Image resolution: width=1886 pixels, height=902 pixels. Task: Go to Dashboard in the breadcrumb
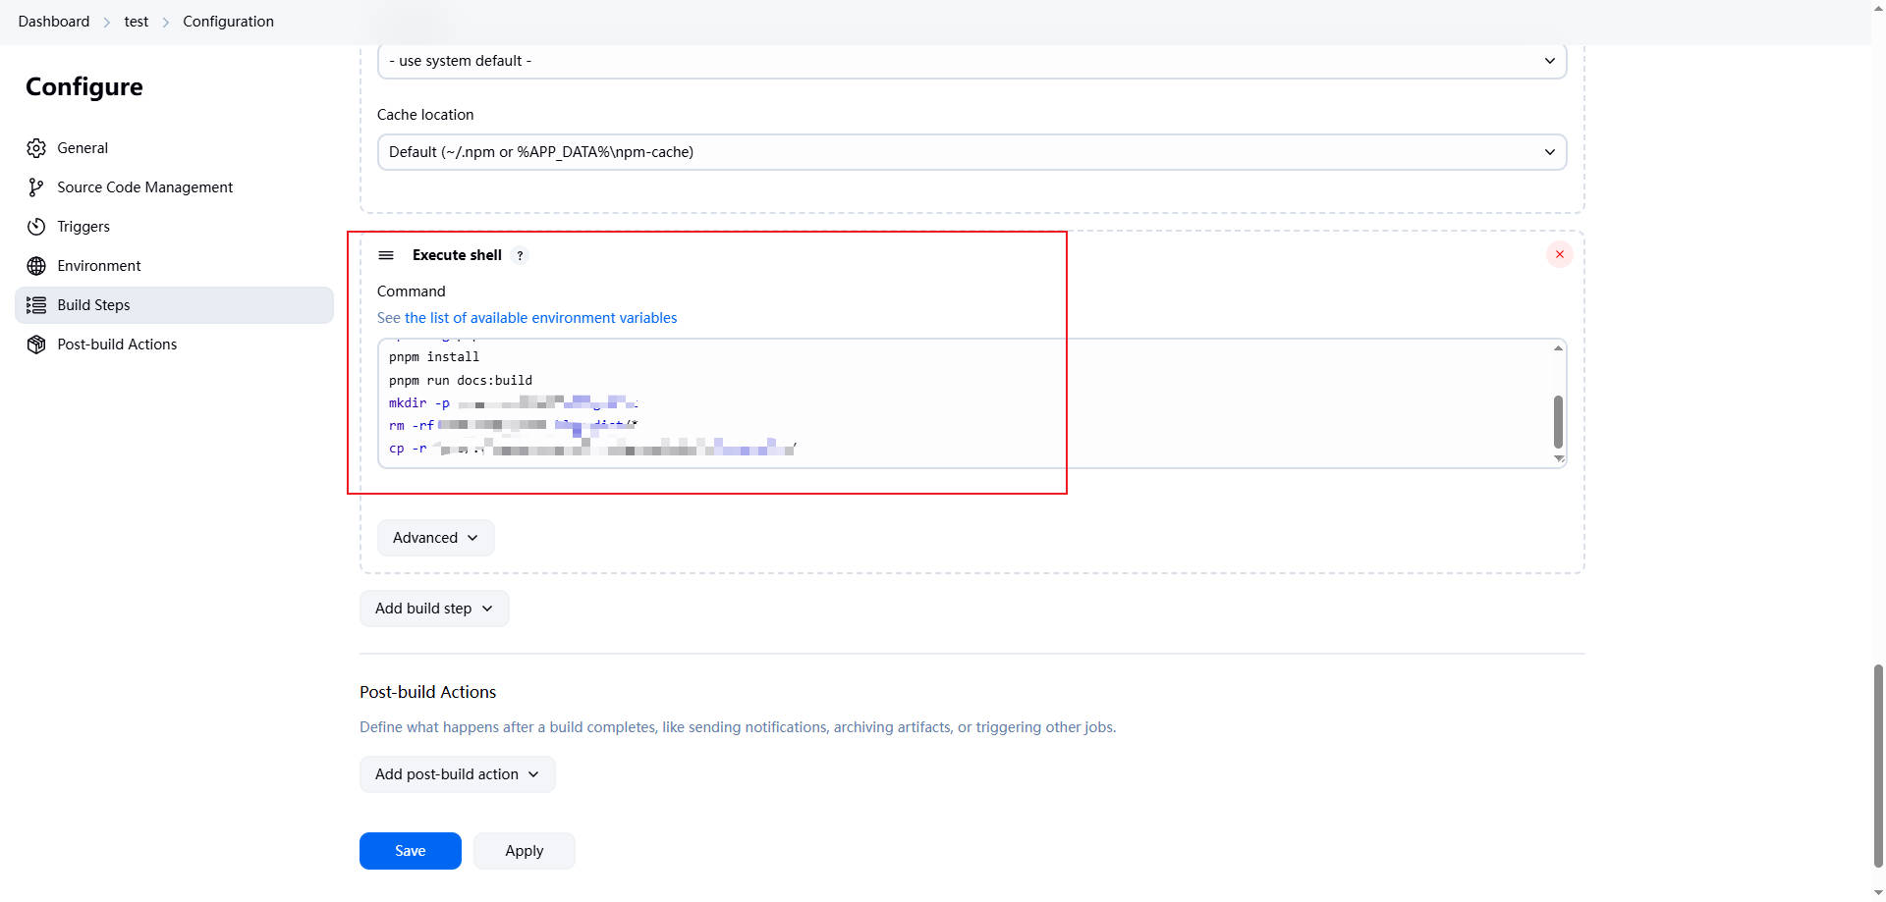pos(54,22)
